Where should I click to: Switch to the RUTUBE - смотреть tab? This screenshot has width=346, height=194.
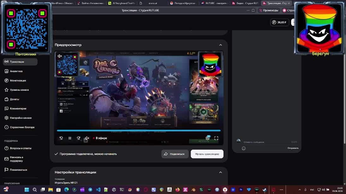214,3
